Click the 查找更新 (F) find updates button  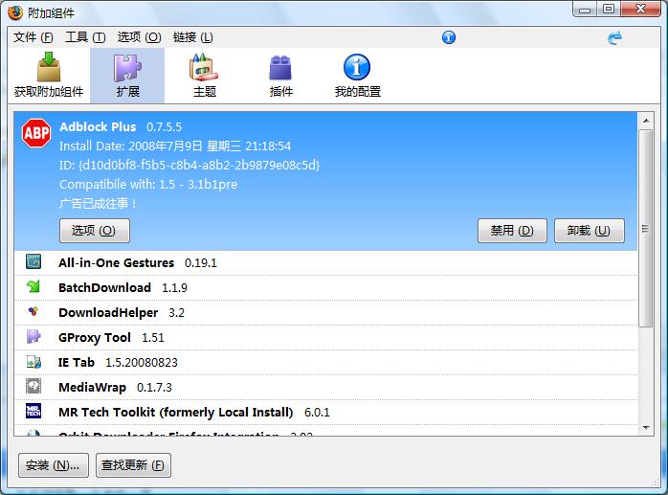click(x=133, y=465)
